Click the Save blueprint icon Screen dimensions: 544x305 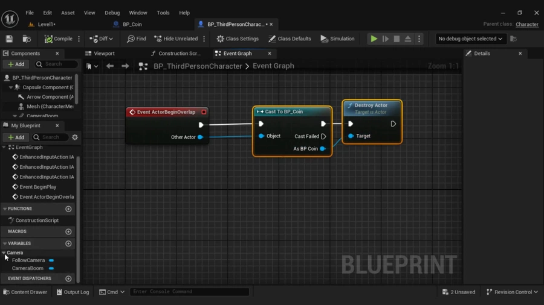pos(9,39)
